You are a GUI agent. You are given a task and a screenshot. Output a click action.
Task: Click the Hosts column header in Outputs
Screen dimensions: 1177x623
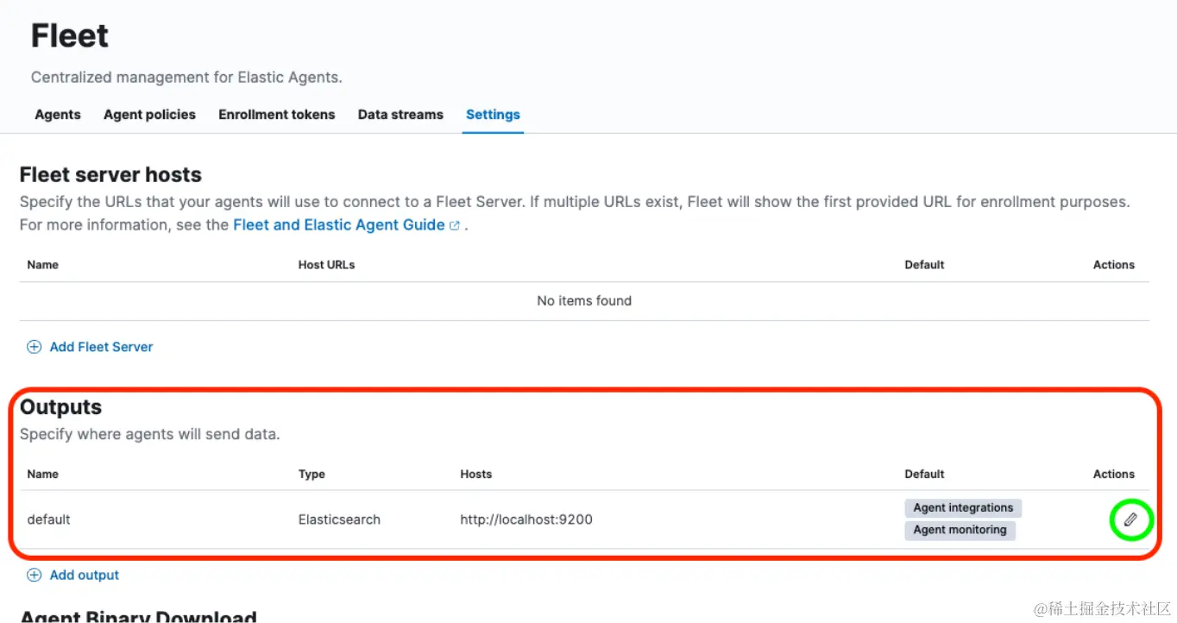pos(475,474)
